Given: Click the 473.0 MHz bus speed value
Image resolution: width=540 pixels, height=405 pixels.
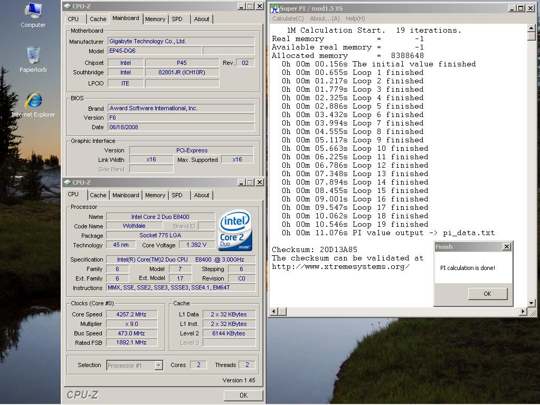Looking at the screenshot, I should [x=131, y=333].
